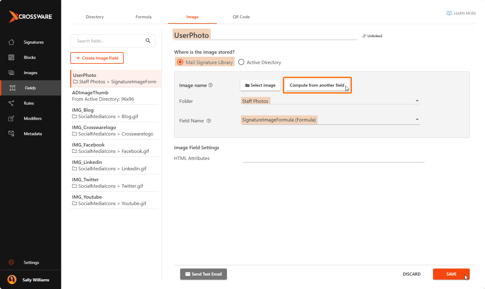Open the LEARN MORE link
The image size is (485, 289).
[461, 13]
